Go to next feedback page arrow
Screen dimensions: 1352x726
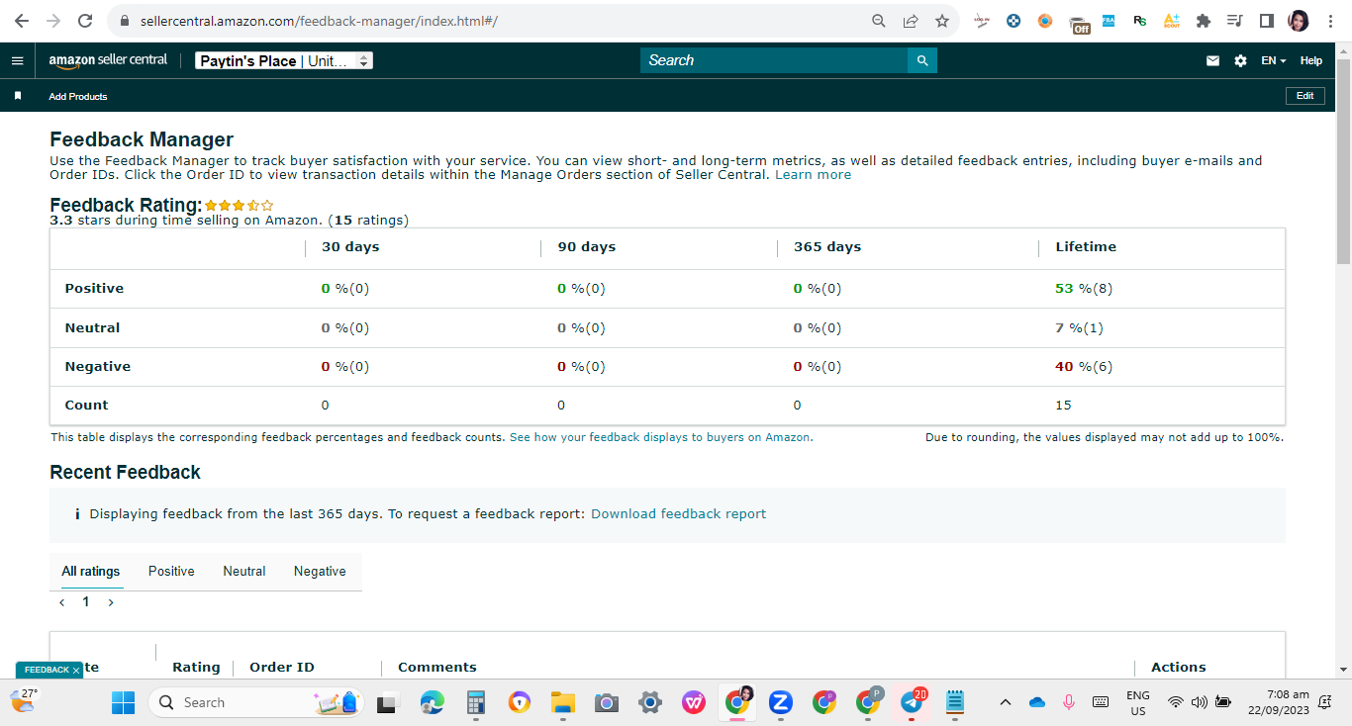point(111,602)
